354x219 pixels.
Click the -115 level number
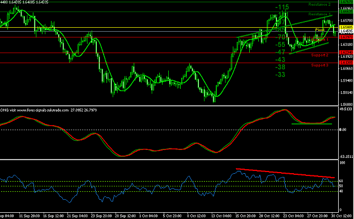282,7
